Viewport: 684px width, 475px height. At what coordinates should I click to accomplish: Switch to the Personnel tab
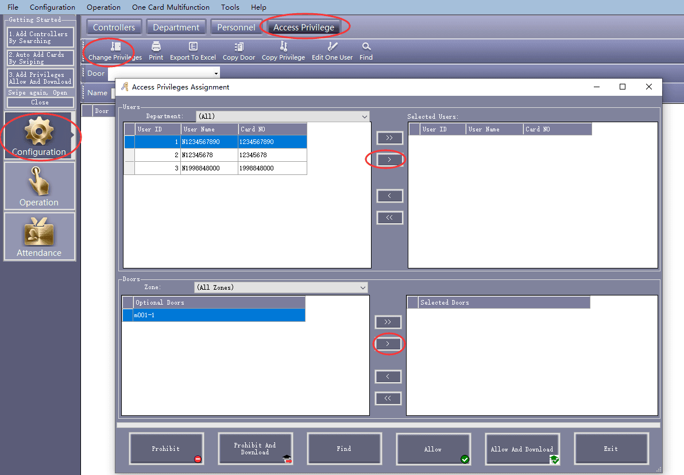[x=236, y=28]
